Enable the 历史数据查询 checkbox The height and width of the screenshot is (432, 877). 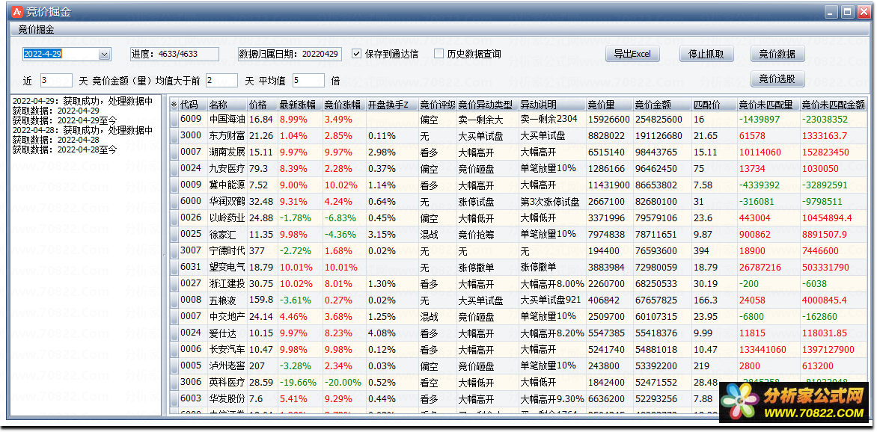[438, 55]
